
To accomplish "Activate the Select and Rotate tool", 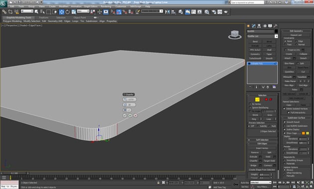I will coord(67,12).
